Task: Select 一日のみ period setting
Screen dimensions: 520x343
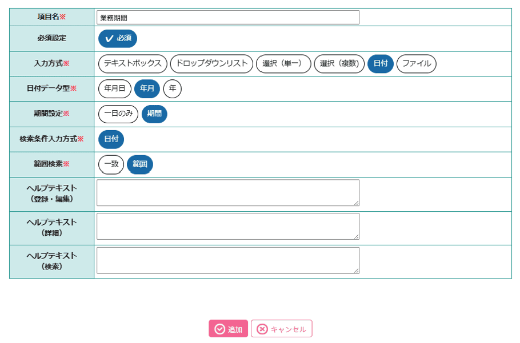Action: point(118,114)
